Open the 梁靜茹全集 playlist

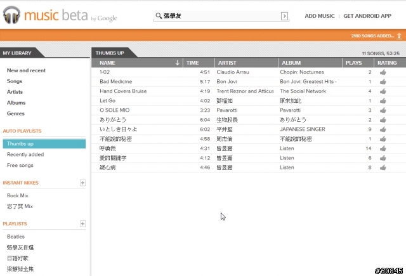[20, 269]
